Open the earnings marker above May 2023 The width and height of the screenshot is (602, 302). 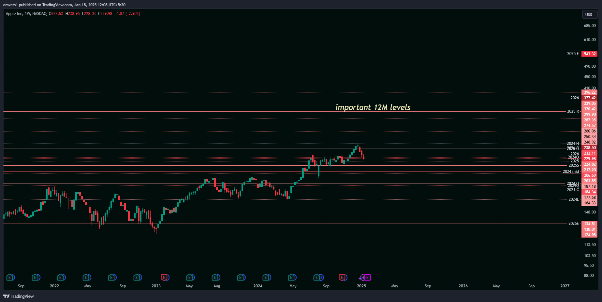pyautogui.click(x=190, y=278)
